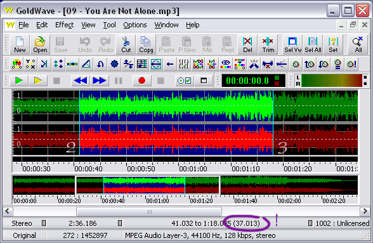Open the View menu
Image resolution: width=373 pixels, height=243 pixels.
point(88,25)
